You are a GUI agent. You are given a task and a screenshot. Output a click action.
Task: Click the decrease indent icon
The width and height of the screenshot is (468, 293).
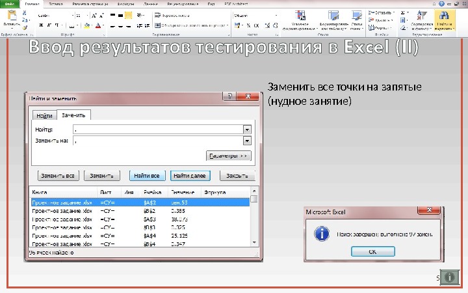[139, 25]
